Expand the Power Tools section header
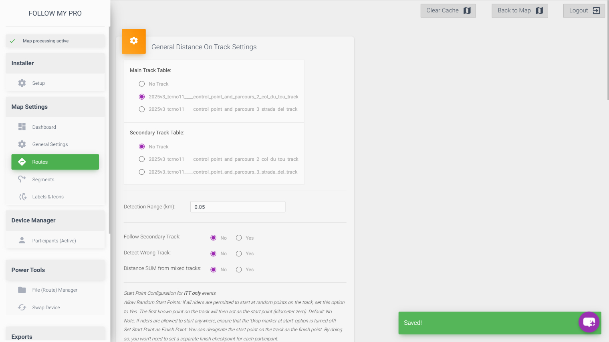Image resolution: width=609 pixels, height=342 pixels. coord(55,270)
